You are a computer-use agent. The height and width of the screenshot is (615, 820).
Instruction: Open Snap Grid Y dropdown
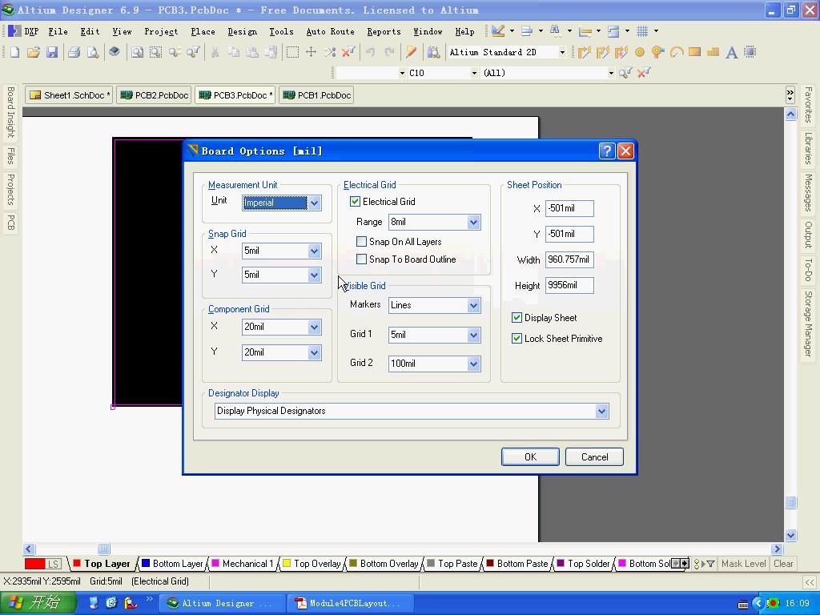tap(314, 275)
